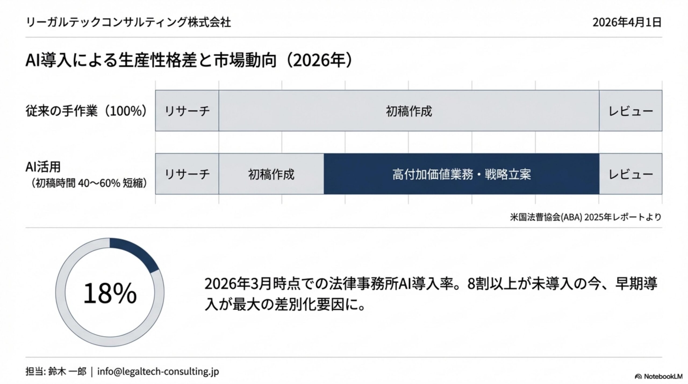Select the dark blue 高付加価値業務・戦略立案 bar segment
This screenshot has width=688, height=384.
461,174
